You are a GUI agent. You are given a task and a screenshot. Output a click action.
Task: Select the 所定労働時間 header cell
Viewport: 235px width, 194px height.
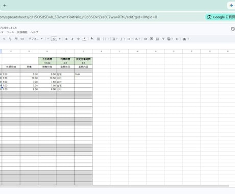pos(83,59)
